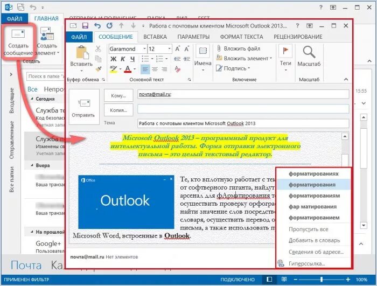The width and height of the screenshot is (377, 286).
Task: Select Пропустить все in context menu
Action: (313, 229)
